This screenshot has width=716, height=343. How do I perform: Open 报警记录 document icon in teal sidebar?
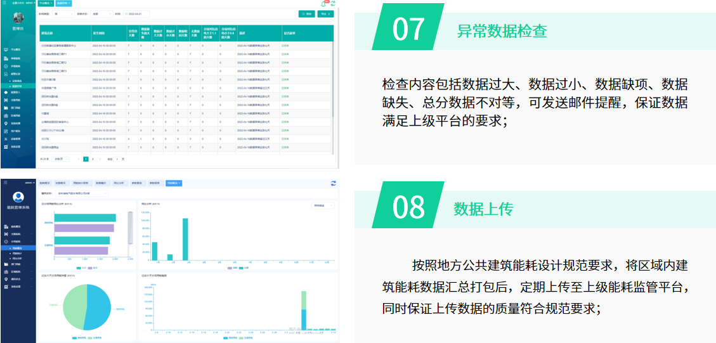coord(6,74)
